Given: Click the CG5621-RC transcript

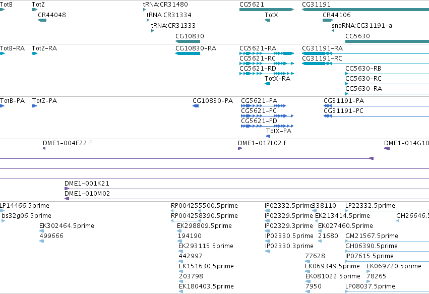Looking at the screenshot, I should [x=267, y=64].
